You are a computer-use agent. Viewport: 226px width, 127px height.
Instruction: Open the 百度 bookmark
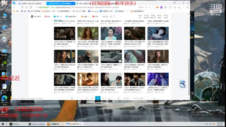point(24,11)
